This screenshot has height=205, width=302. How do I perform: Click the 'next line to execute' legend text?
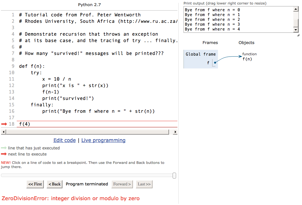27,154
